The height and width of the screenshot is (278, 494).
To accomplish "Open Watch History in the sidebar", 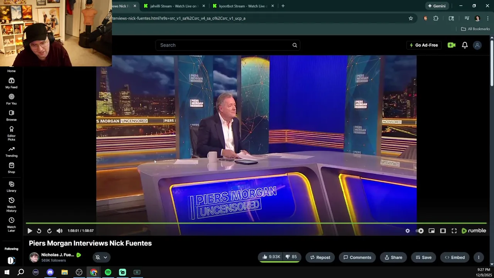I will (12, 205).
